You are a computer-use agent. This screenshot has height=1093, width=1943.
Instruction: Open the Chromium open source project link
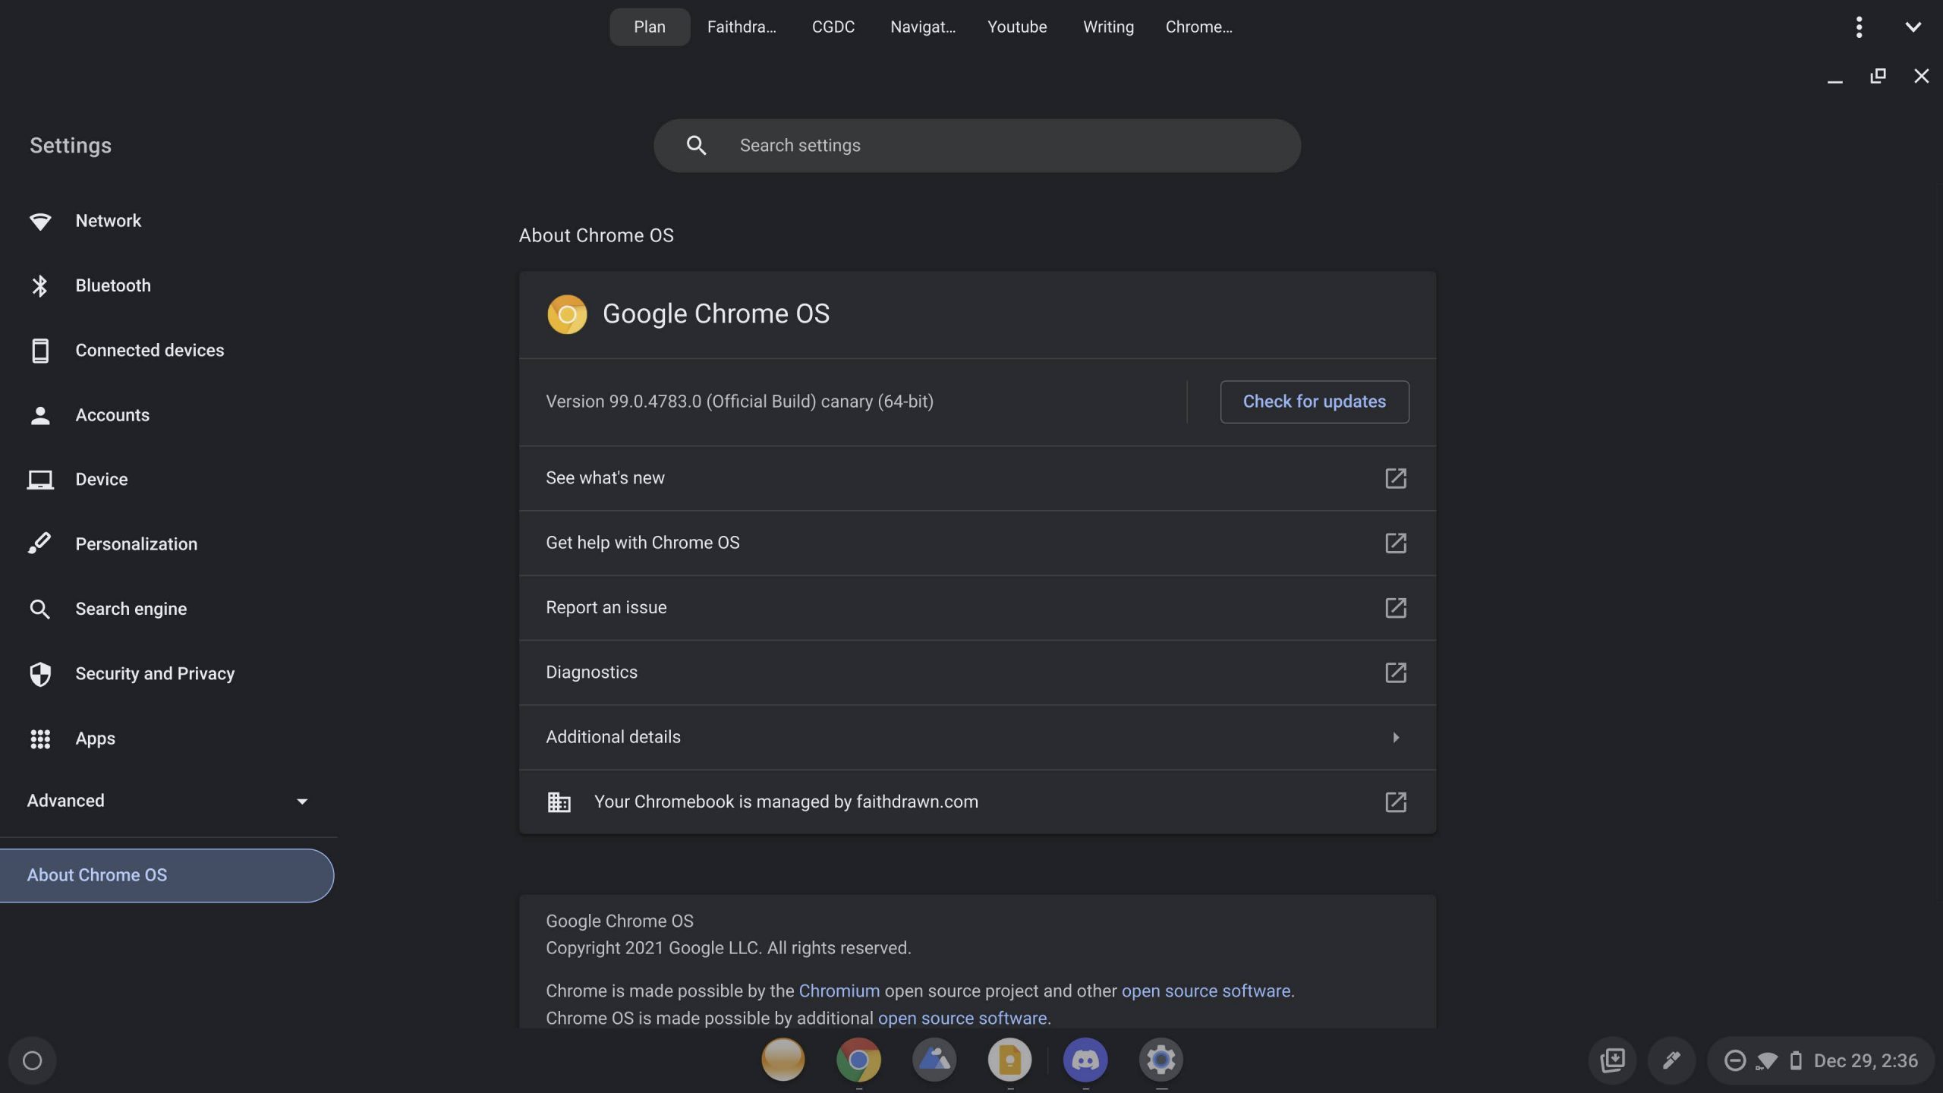839,991
